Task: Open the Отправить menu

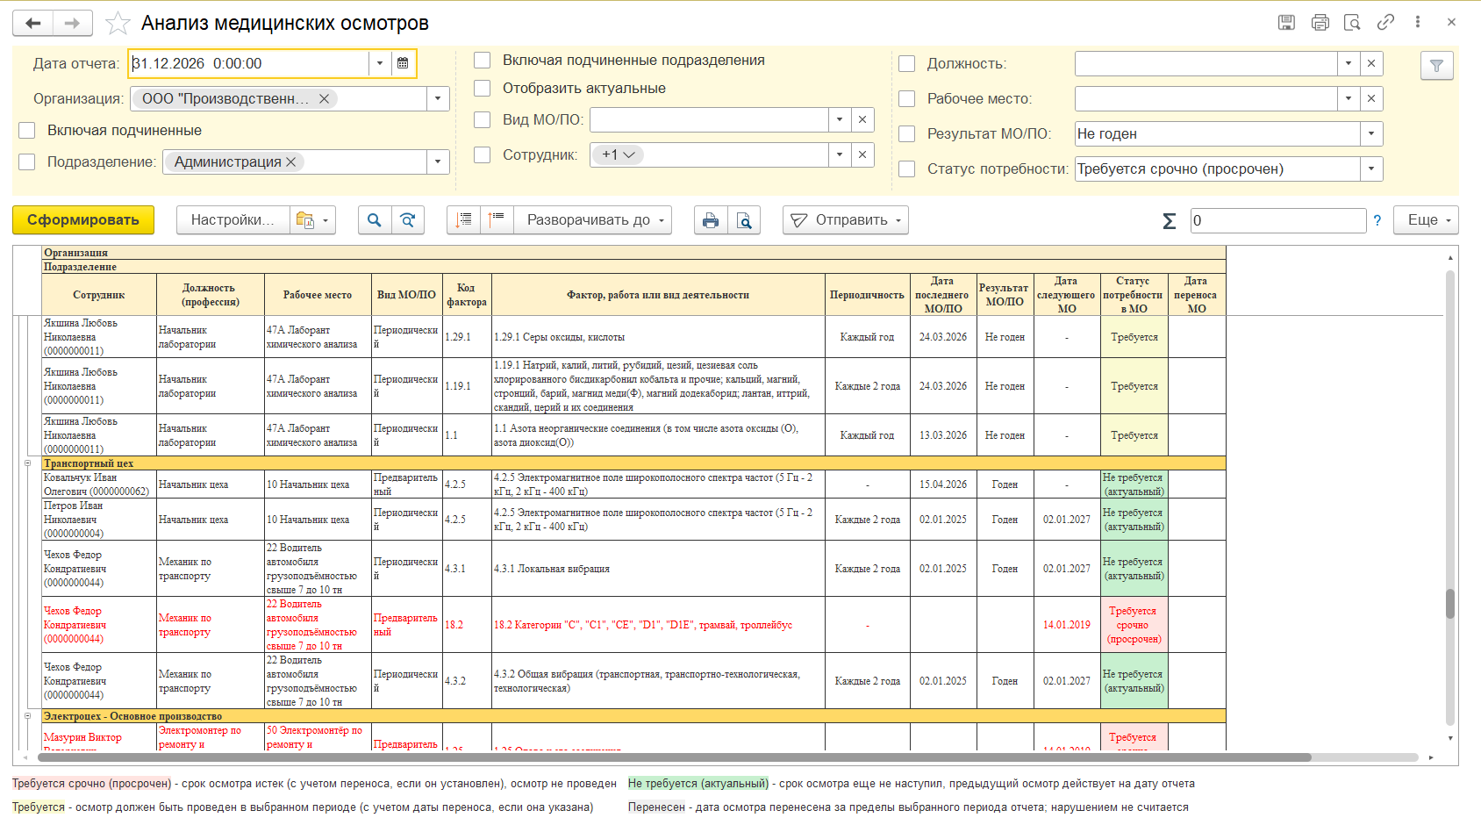Action: (846, 220)
